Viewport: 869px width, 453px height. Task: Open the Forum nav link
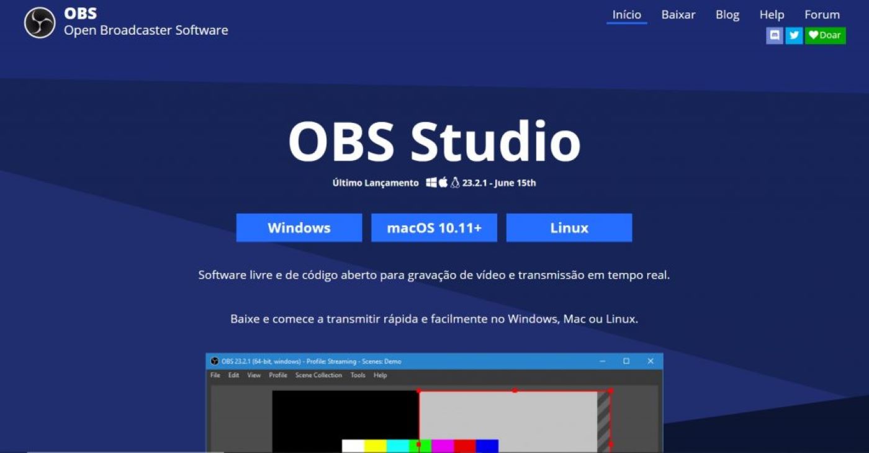tap(822, 15)
